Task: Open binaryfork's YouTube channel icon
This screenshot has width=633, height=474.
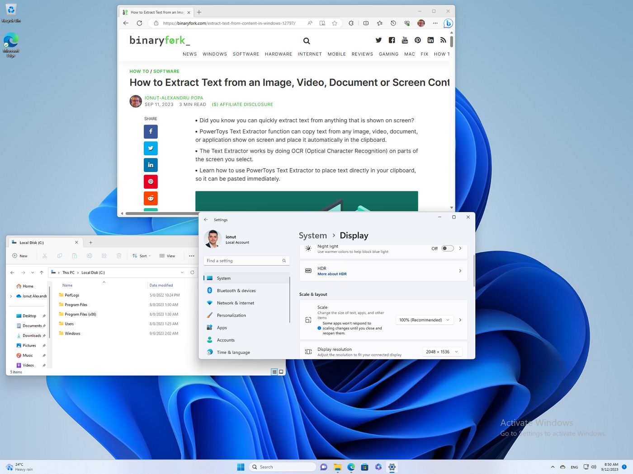Action: point(405,40)
